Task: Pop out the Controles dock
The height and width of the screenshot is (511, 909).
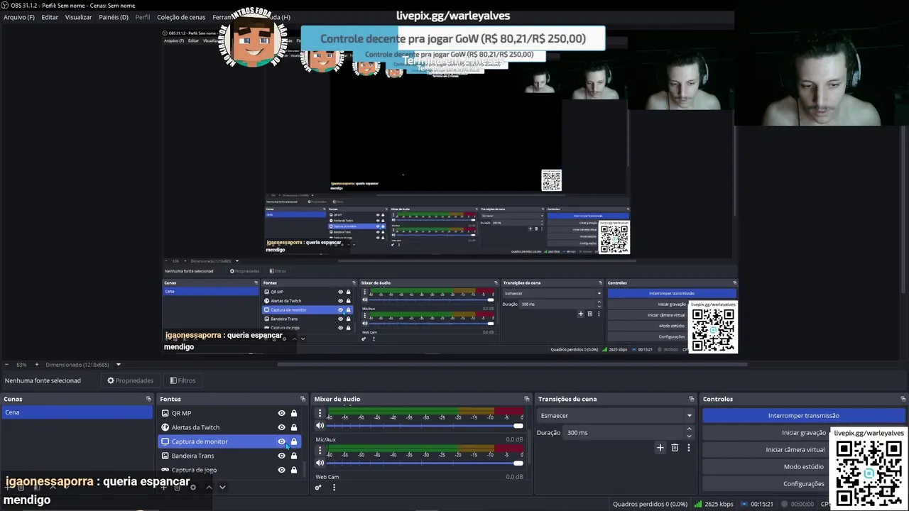Action: (903, 399)
